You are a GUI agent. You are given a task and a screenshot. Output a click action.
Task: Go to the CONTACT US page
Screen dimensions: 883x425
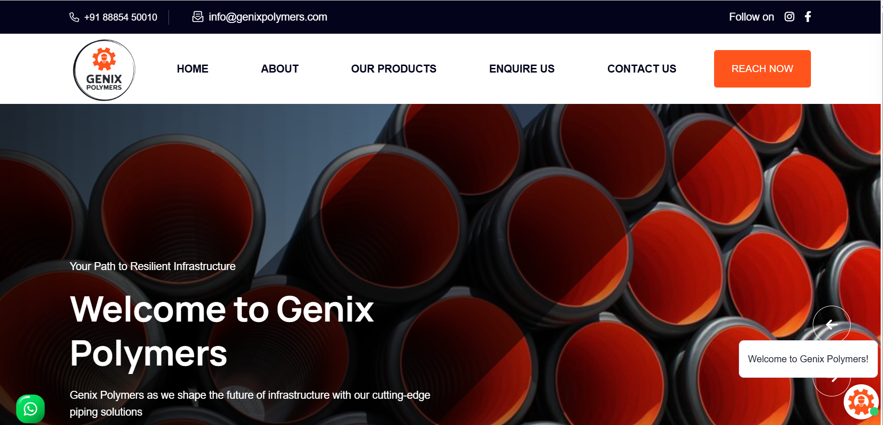pyautogui.click(x=642, y=69)
